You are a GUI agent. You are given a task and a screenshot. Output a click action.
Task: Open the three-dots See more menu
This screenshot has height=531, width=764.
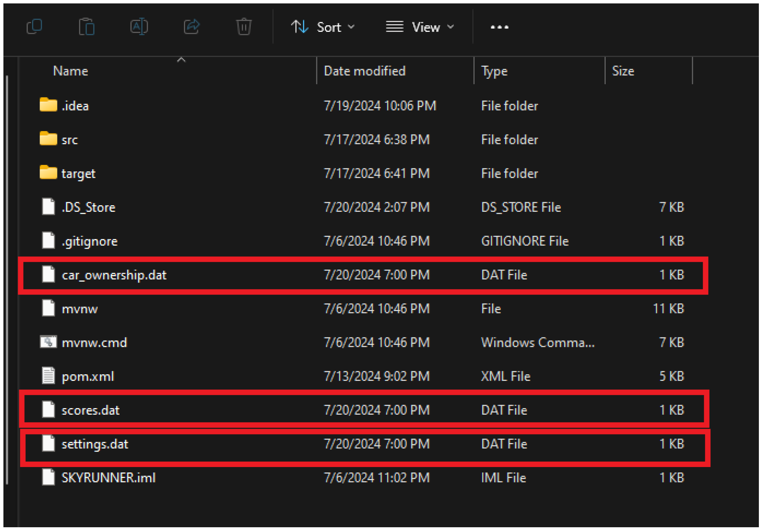coord(499,27)
